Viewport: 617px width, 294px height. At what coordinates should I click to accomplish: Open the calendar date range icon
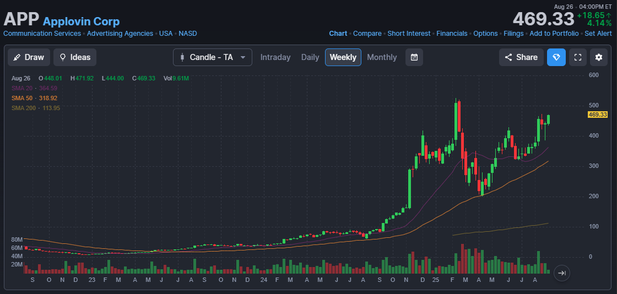[414, 57]
